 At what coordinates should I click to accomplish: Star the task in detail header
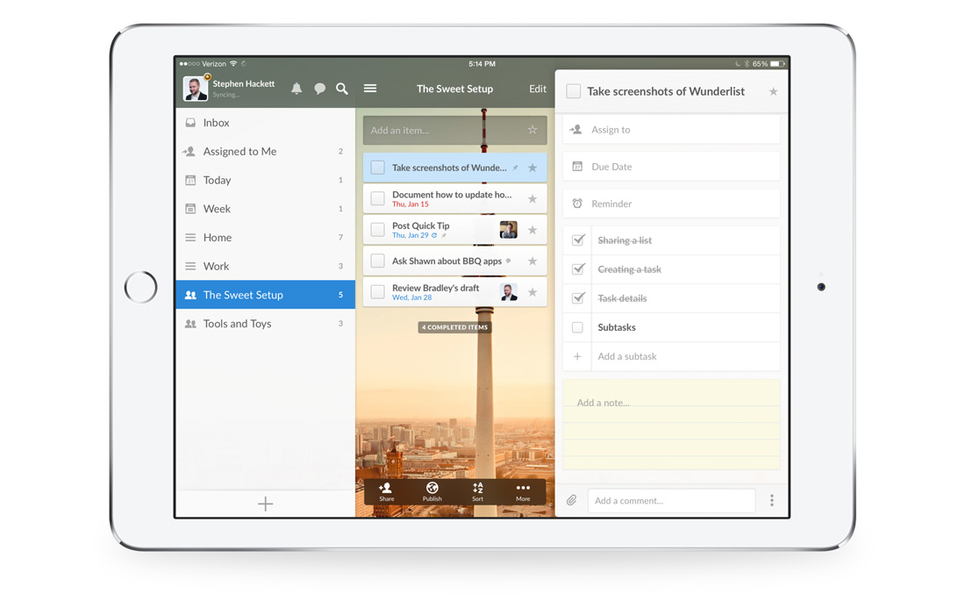pyautogui.click(x=773, y=91)
